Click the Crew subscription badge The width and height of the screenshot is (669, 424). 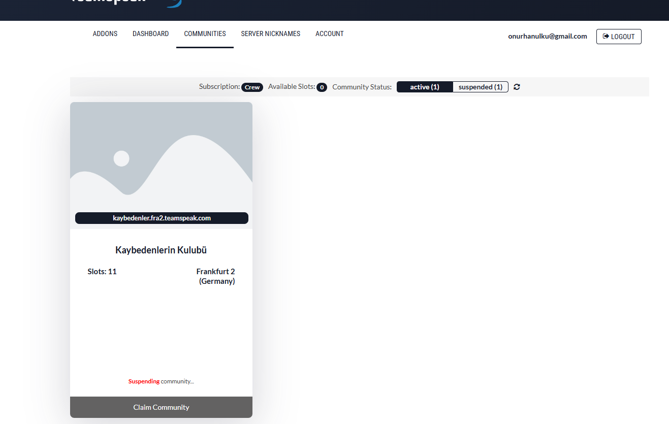click(252, 87)
